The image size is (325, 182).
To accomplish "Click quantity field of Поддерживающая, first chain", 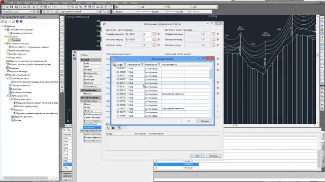I will pyautogui.click(x=147, y=34).
